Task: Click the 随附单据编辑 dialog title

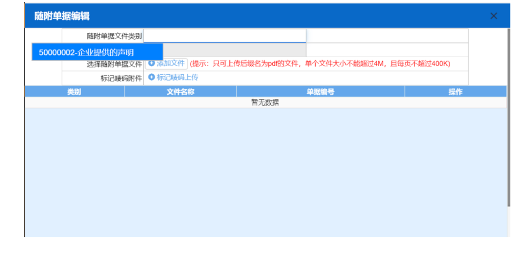Action: click(62, 16)
